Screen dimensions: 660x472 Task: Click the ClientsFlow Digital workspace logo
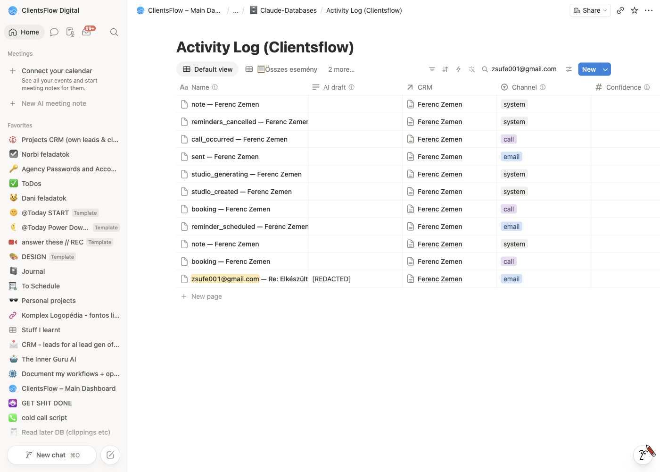pos(13,10)
